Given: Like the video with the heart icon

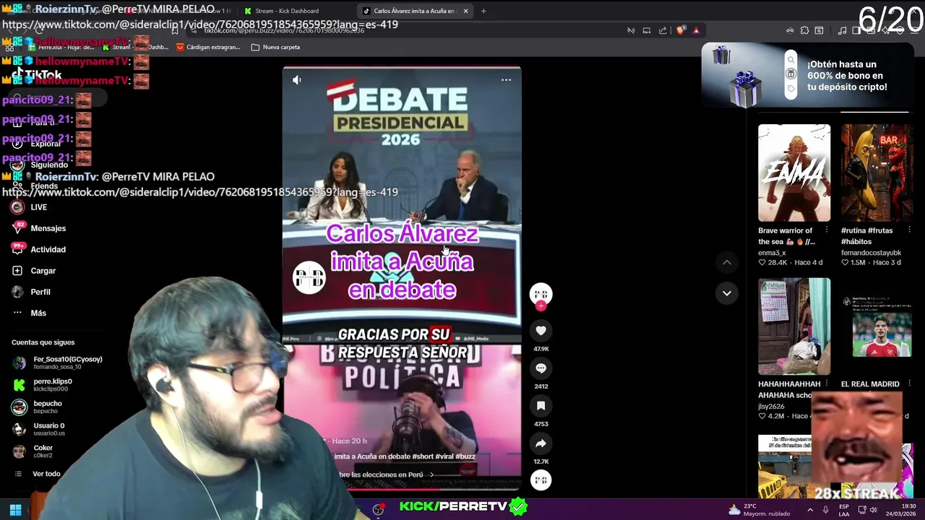Looking at the screenshot, I should 541,331.
